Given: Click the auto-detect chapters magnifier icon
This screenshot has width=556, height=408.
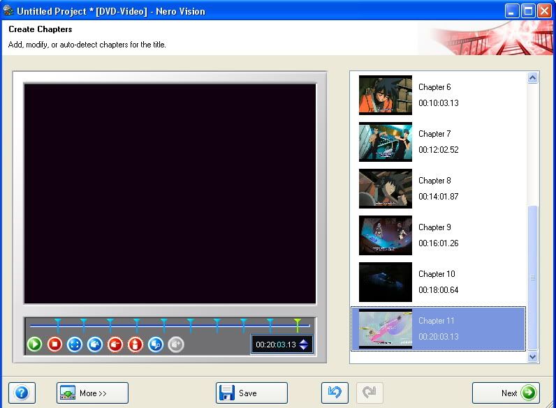Looking at the screenshot, I should click(156, 344).
